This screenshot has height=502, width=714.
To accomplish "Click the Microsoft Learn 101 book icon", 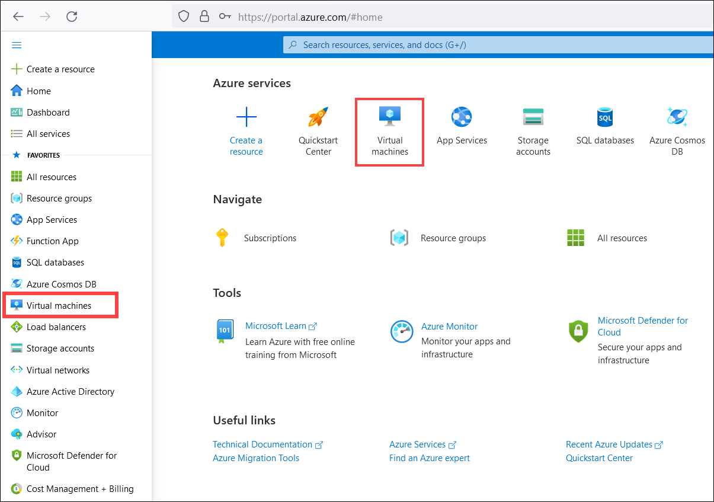I will click(225, 331).
